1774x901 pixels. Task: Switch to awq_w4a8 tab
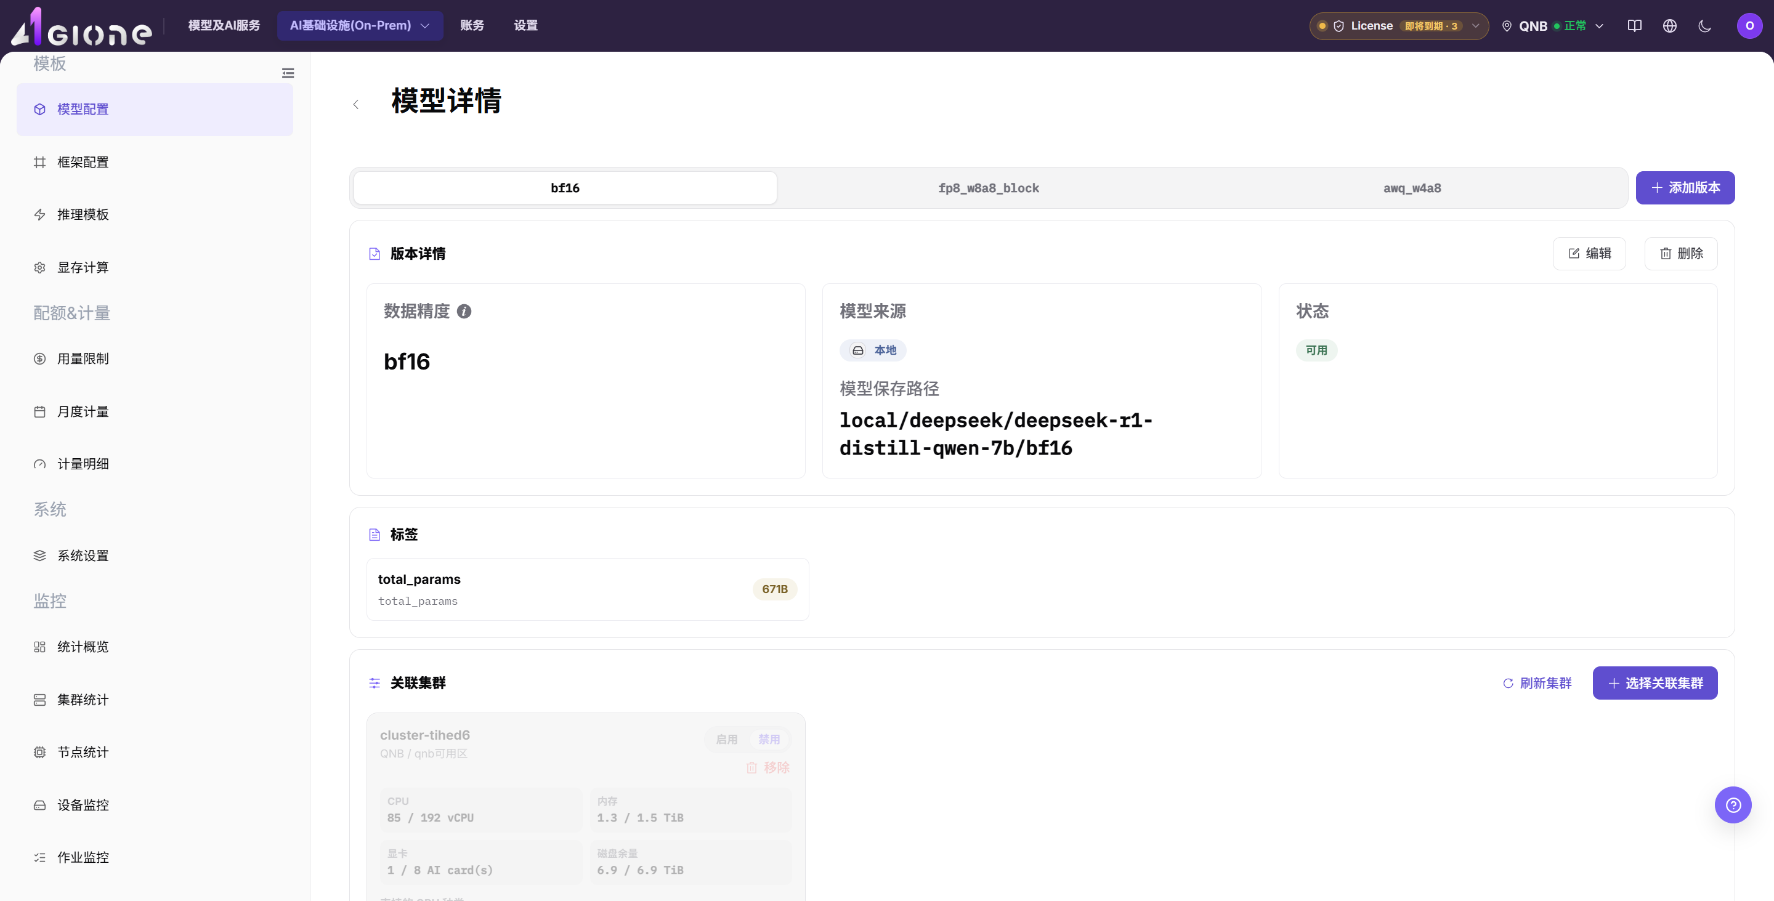1412,188
